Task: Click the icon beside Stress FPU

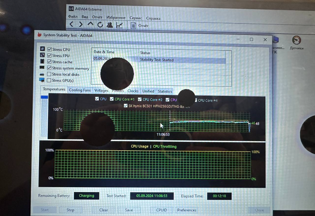Action: 42,55
